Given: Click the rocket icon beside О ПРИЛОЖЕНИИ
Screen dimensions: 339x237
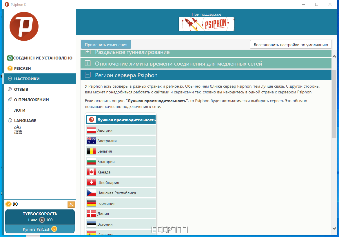Looking at the screenshot, I should tap(10, 99).
